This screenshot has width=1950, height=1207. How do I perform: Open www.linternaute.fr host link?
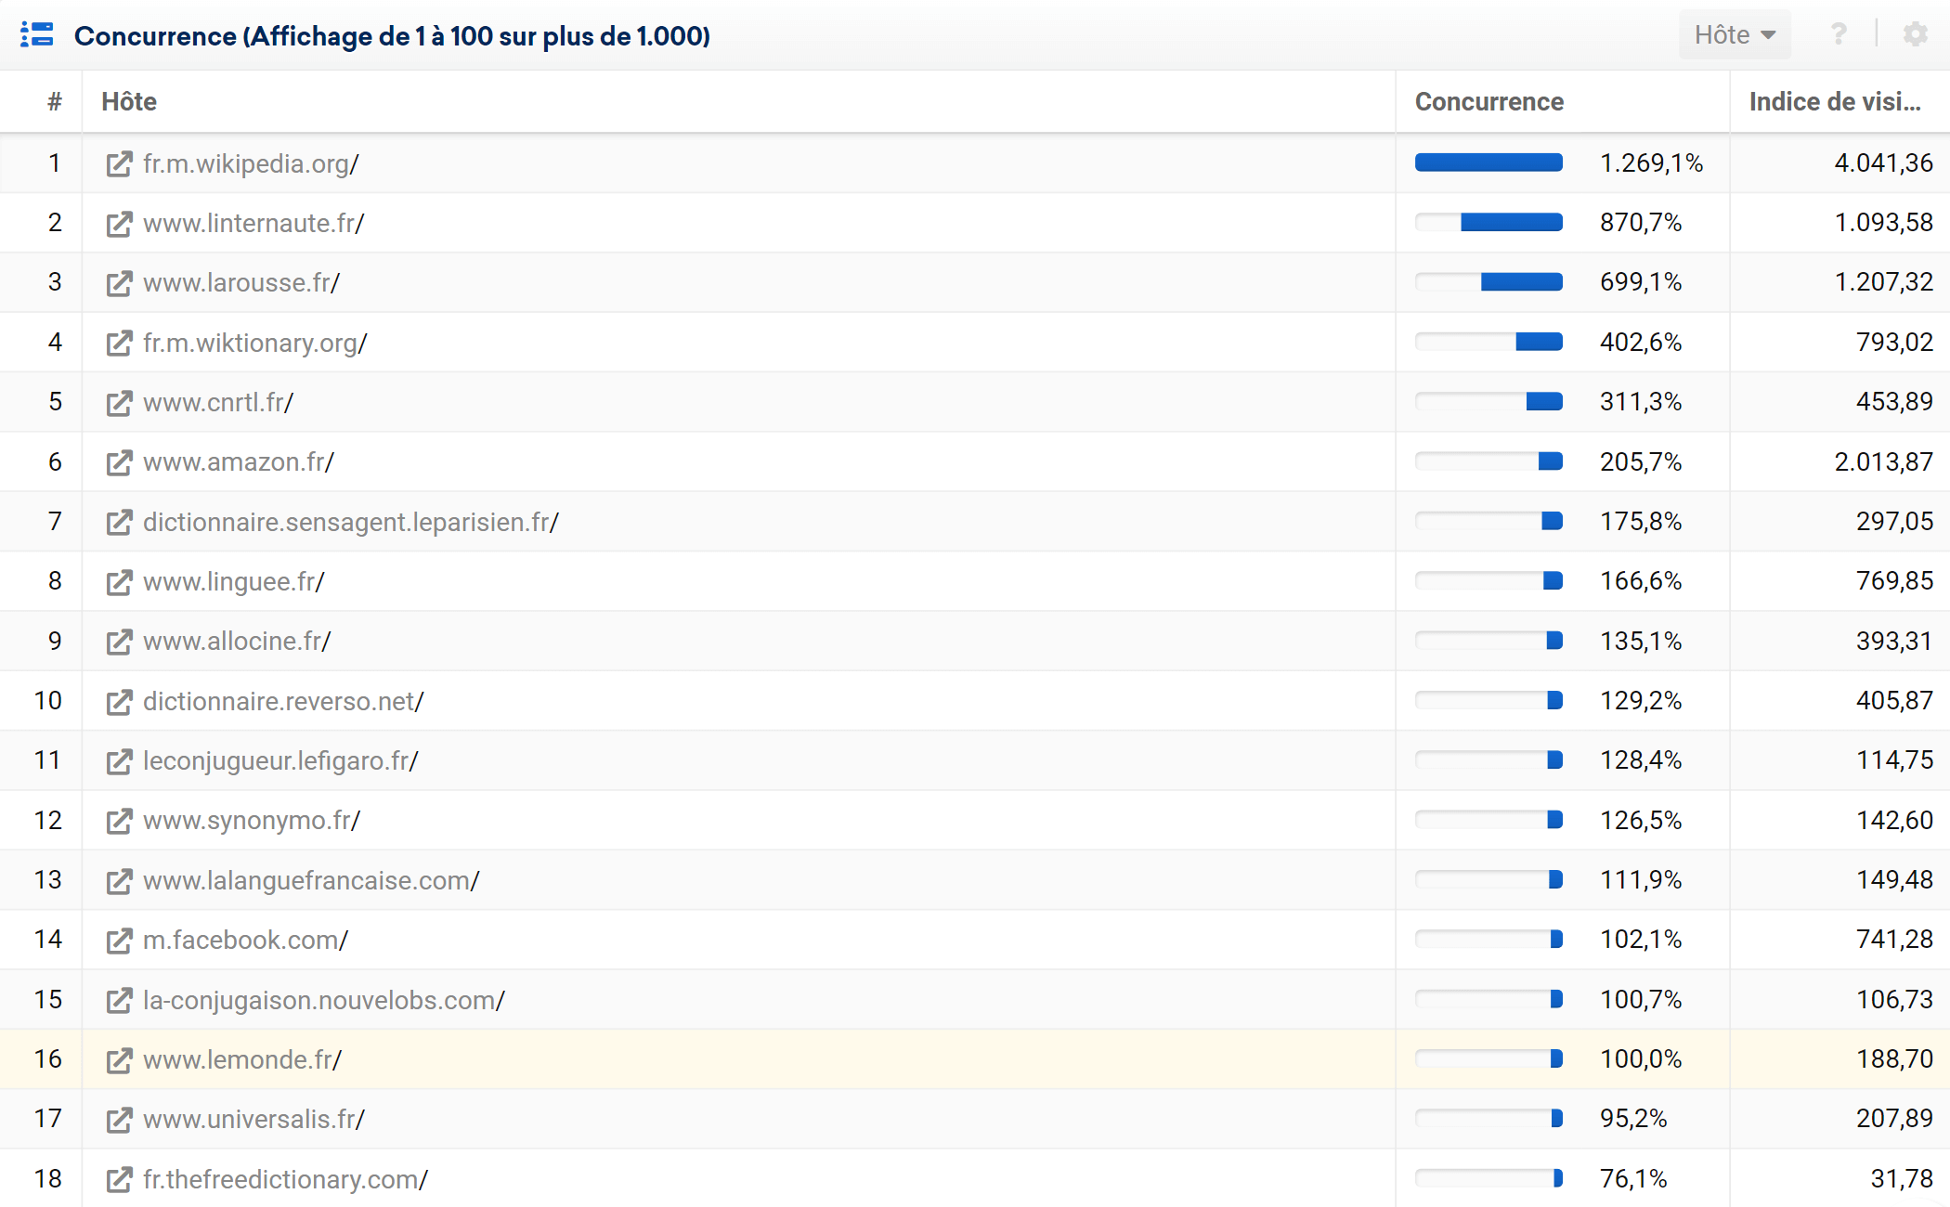tap(253, 224)
